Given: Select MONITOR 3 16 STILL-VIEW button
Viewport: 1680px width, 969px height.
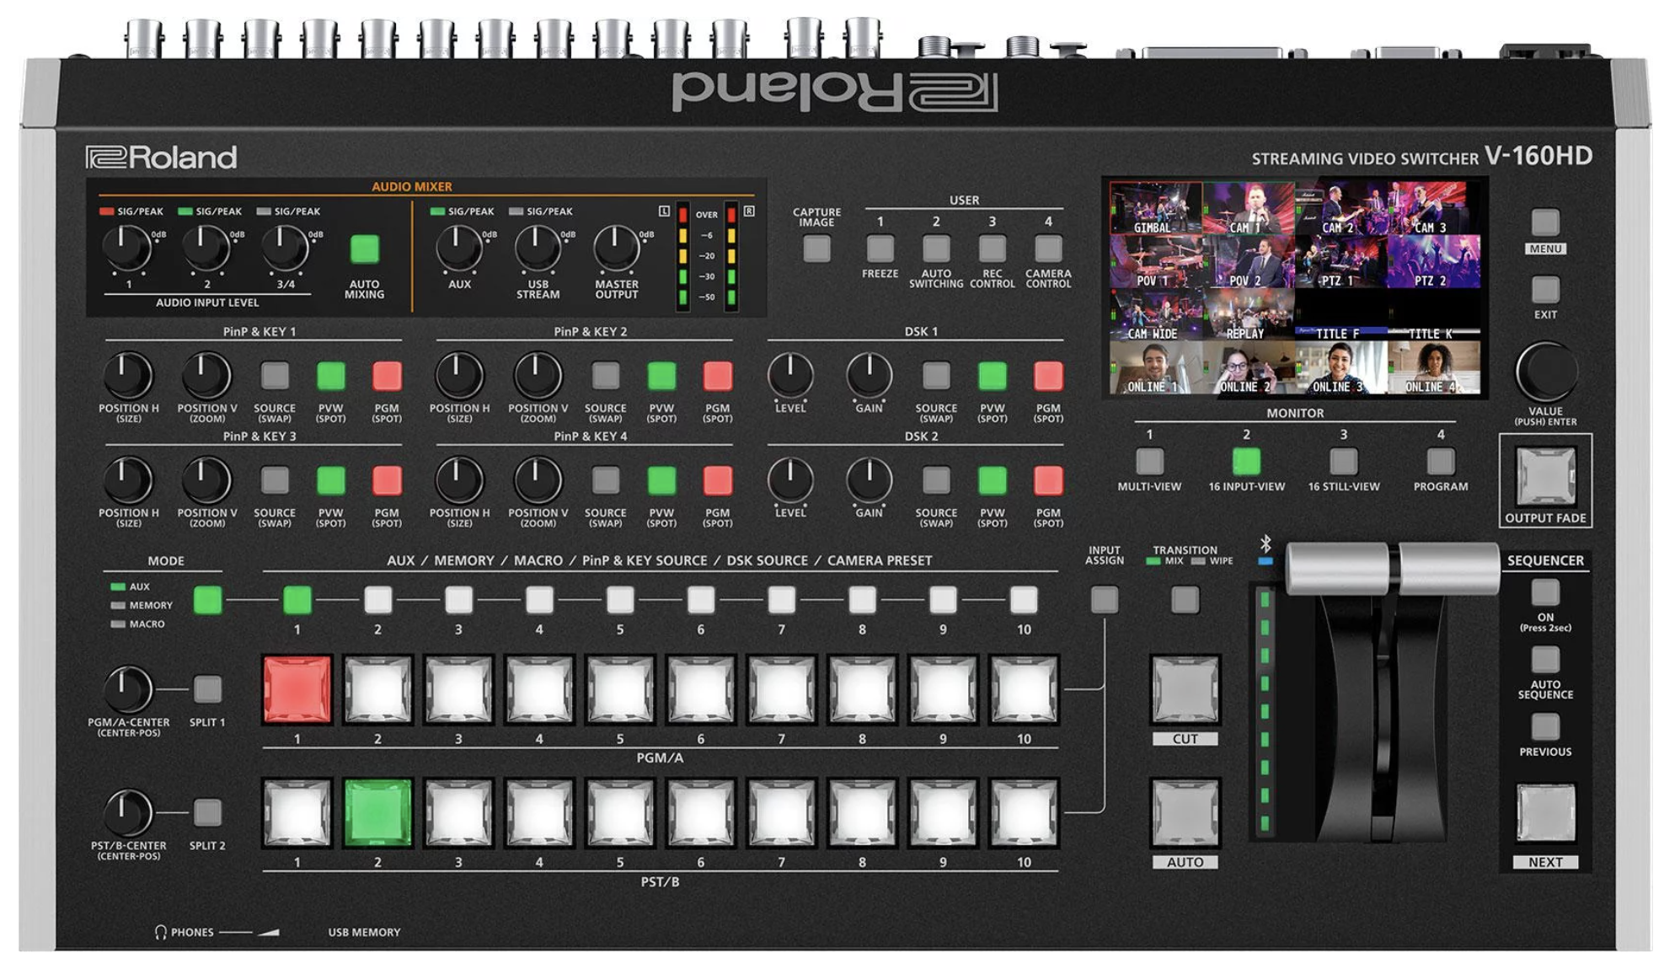Looking at the screenshot, I should 1344,462.
